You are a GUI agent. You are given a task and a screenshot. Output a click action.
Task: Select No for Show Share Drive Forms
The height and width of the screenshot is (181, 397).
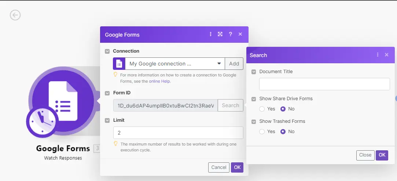click(283, 109)
